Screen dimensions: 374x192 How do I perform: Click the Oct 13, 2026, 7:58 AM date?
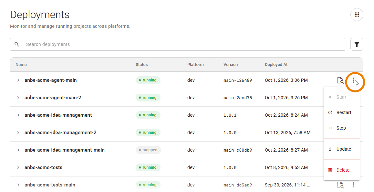(x=288, y=133)
